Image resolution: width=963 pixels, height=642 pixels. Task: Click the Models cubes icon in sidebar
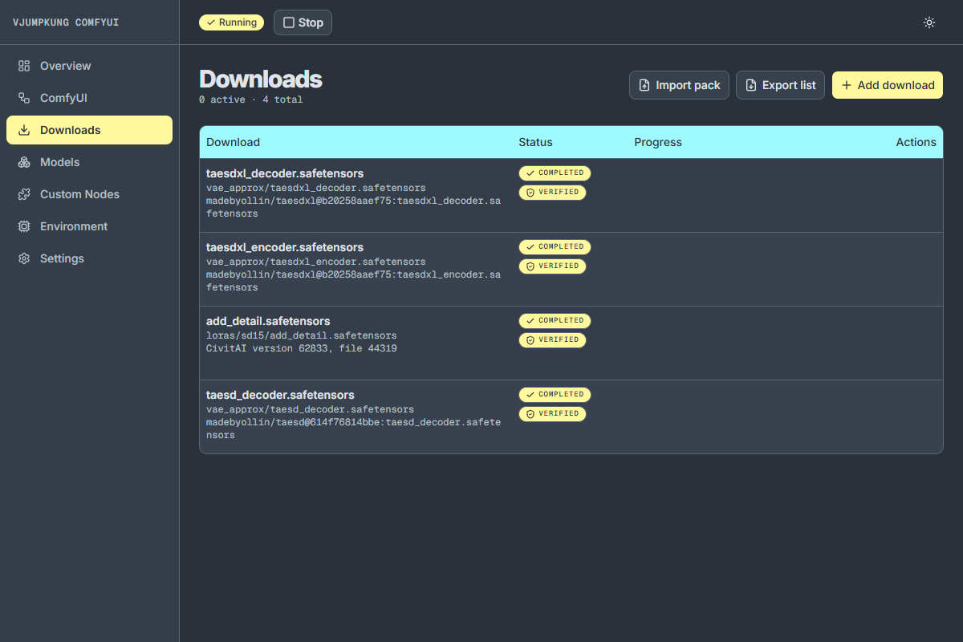24,162
